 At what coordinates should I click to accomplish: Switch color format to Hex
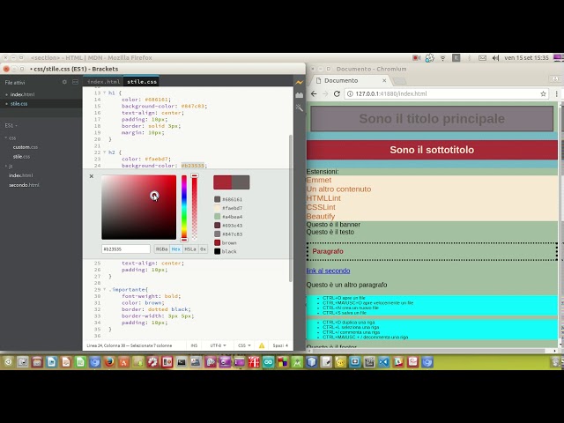[x=176, y=249]
